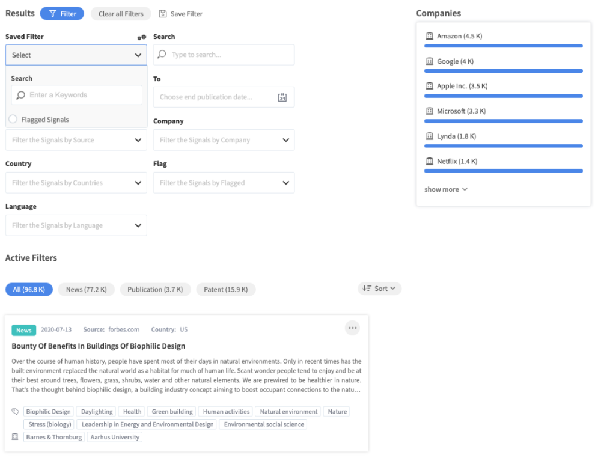Viewport: 601px width, 458px height.
Task: Switch to the Publication (3.7 K) tab
Action: point(155,289)
